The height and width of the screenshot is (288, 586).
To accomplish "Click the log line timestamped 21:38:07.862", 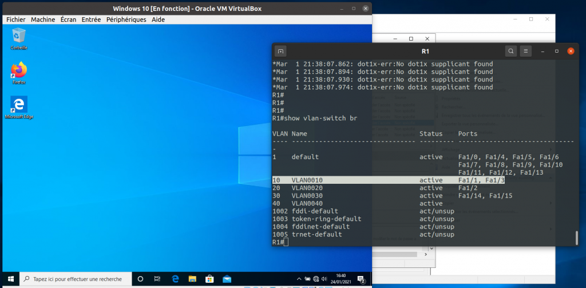I will tap(383, 64).
